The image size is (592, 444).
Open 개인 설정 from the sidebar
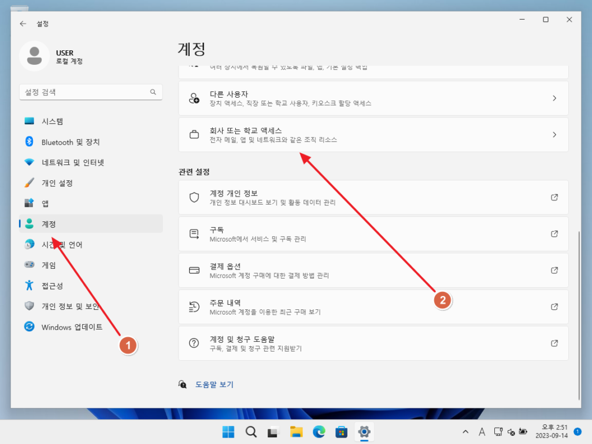click(x=61, y=183)
